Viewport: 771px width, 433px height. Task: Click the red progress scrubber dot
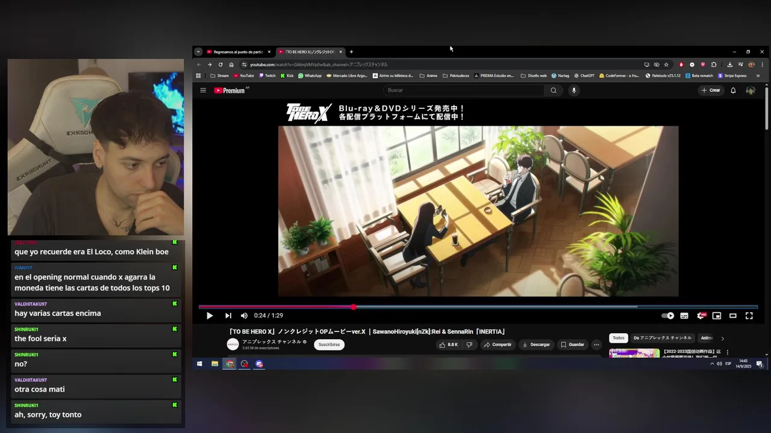354,307
